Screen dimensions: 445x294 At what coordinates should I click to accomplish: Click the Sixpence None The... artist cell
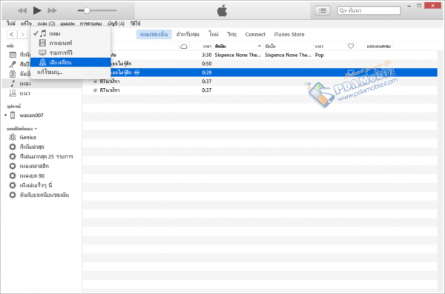point(237,55)
